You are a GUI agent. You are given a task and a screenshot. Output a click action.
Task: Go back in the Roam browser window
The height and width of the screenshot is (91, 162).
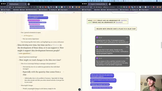(x=2, y=7)
